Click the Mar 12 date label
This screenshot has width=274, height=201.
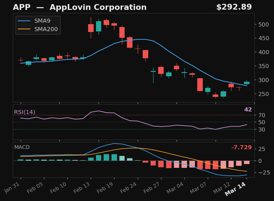click(x=221, y=188)
